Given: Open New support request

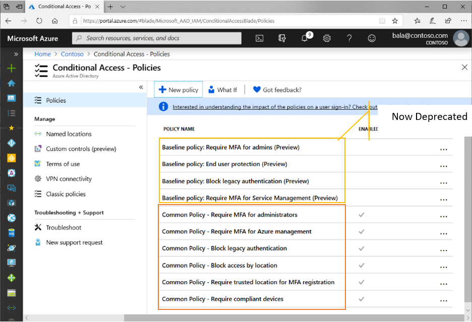Looking at the screenshot, I should click(74, 242).
